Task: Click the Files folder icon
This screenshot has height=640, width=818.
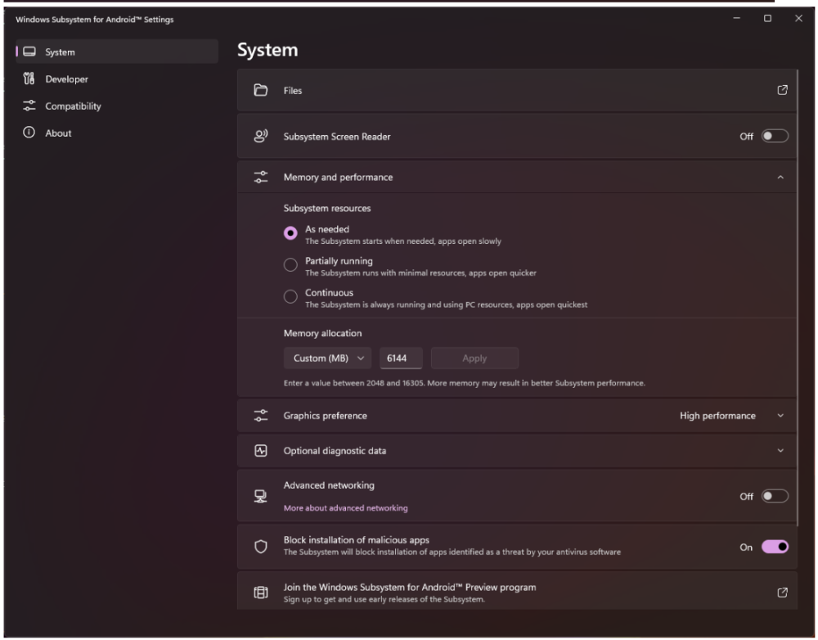Action: pyautogui.click(x=261, y=90)
